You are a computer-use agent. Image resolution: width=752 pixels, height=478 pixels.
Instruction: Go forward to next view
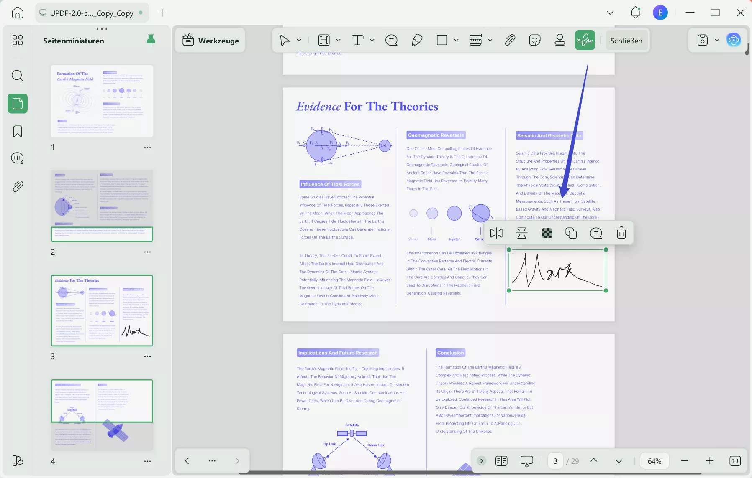(237, 460)
